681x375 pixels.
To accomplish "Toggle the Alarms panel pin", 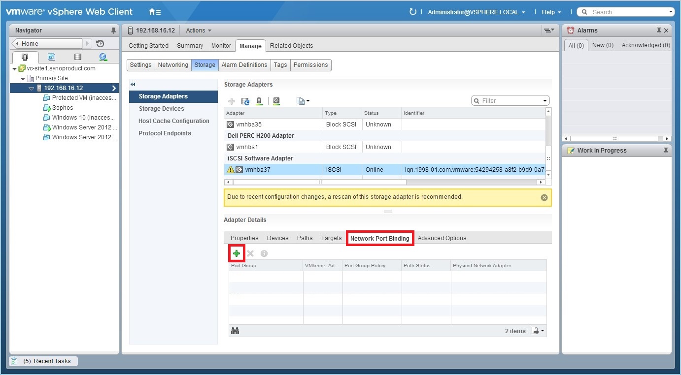I will coord(660,30).
